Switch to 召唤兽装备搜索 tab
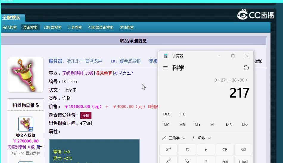The height and width of the screenshot is (163, 283). (x=101, y=27)
